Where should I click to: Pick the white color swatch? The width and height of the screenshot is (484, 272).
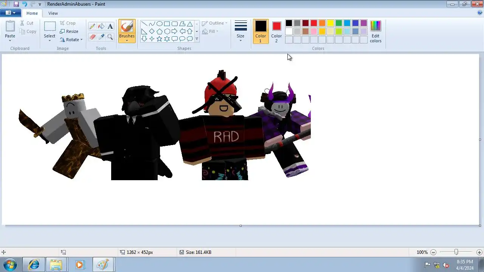pyautogui.click(x=289, y=31)
